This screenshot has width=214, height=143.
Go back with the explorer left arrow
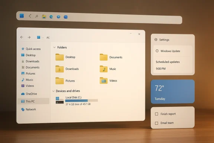(x=22, y=37)
